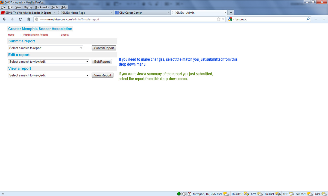Go to the browser Home icon
The width and height of the screenshot is (328, 196).
[x=28, y=19]
